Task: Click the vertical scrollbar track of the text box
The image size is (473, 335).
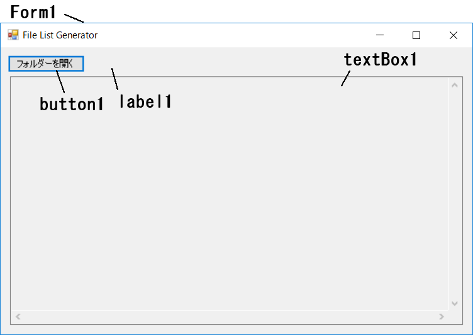Action: (455, 195)
